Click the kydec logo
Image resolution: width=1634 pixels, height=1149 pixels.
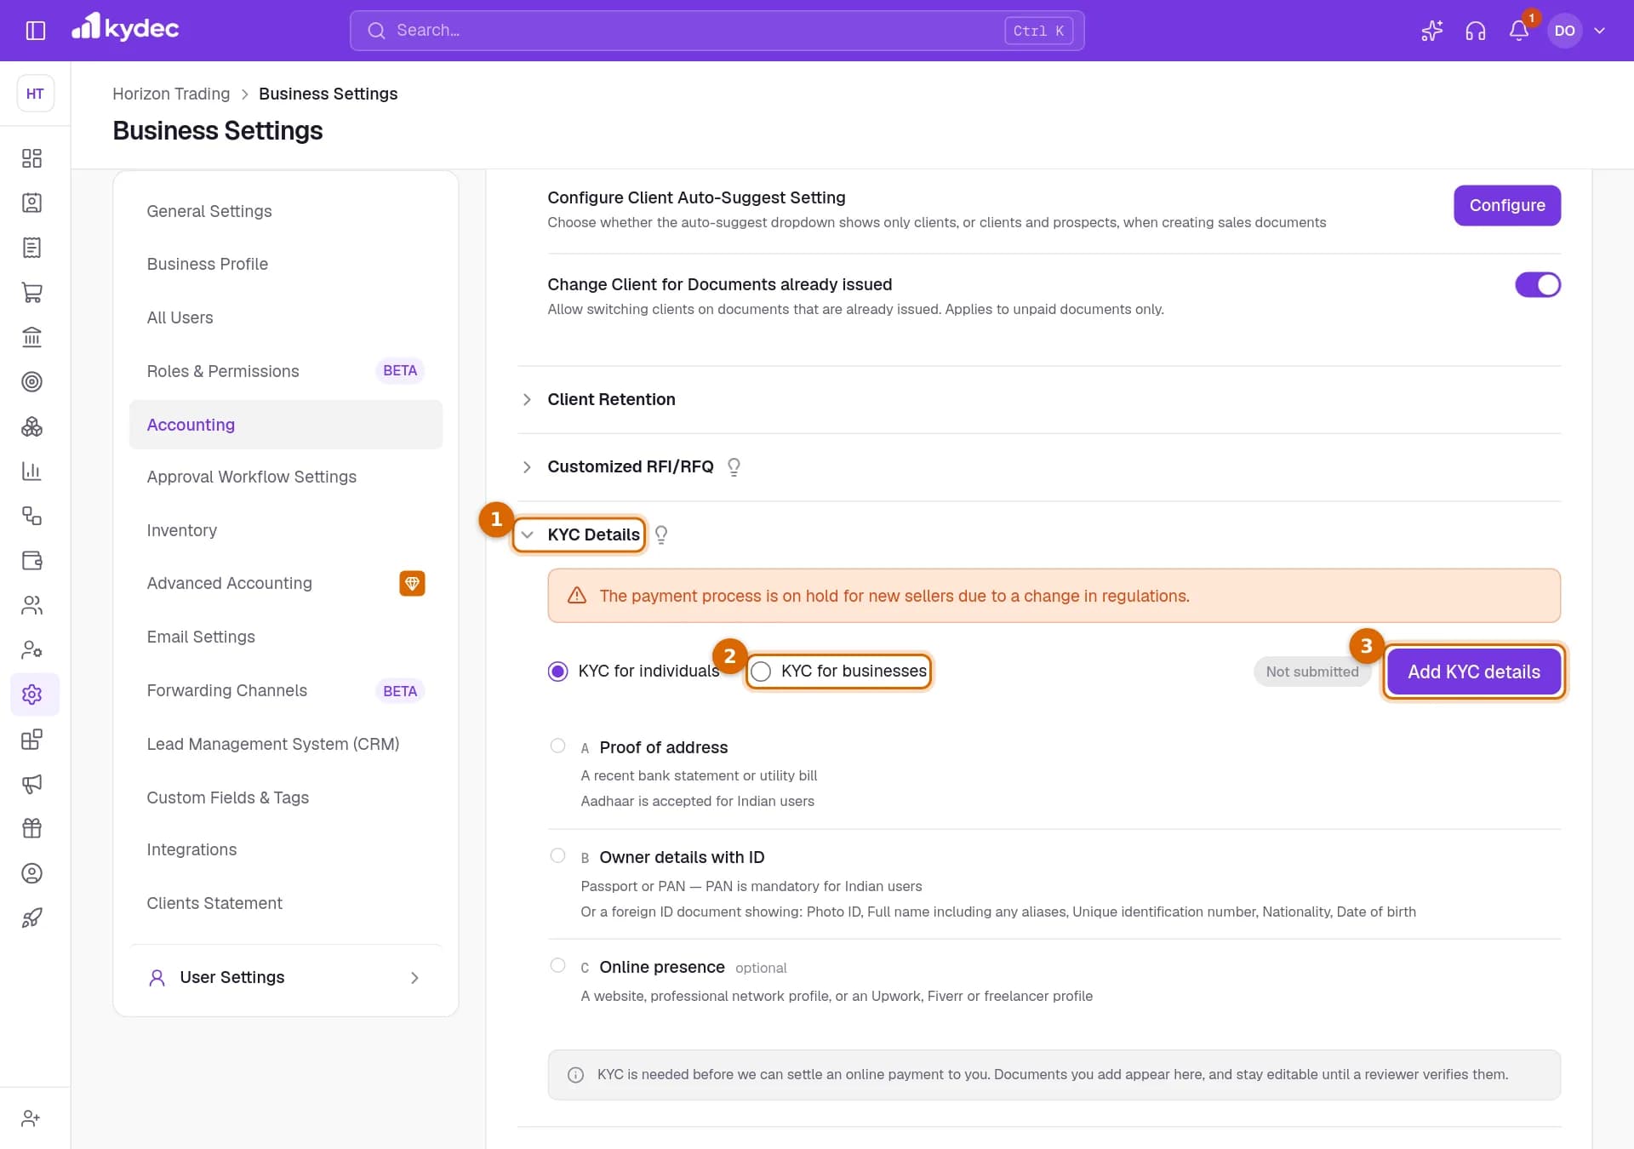[125, 28]
